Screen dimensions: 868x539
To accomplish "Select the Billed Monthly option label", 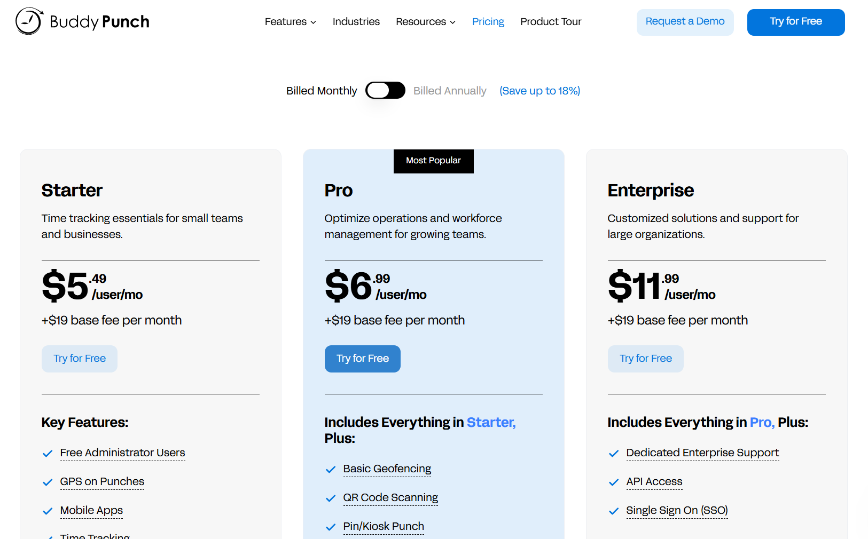I will [x=322, y=91].
